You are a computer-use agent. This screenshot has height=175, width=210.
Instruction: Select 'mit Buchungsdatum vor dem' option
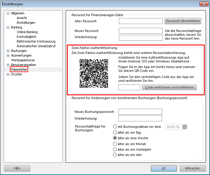(x=115, y=127)
